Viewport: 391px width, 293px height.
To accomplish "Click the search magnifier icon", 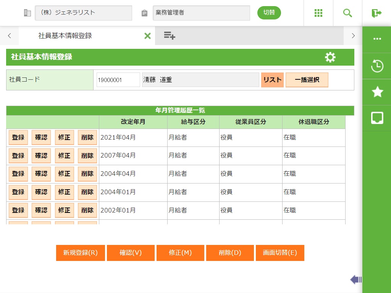I will [x=347, y=13].
